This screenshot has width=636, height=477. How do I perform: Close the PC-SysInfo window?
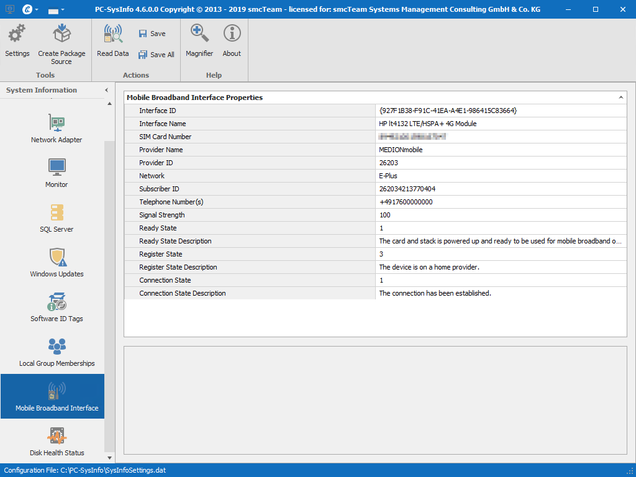622,9
